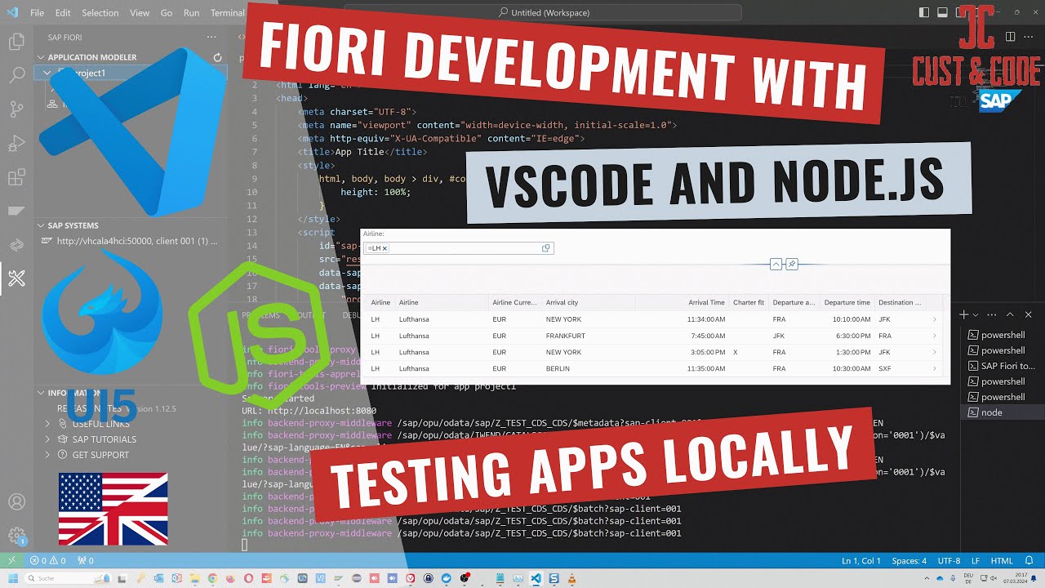Change LF end of line sequence
The image size is (1045, 588).
point(975,561)
